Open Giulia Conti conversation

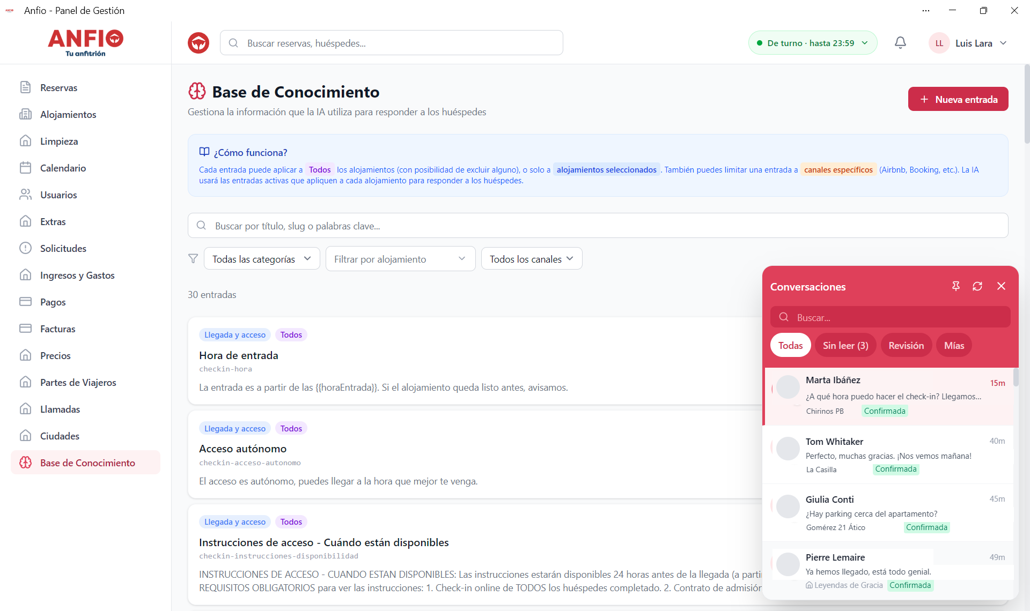(x=888, y=512)
